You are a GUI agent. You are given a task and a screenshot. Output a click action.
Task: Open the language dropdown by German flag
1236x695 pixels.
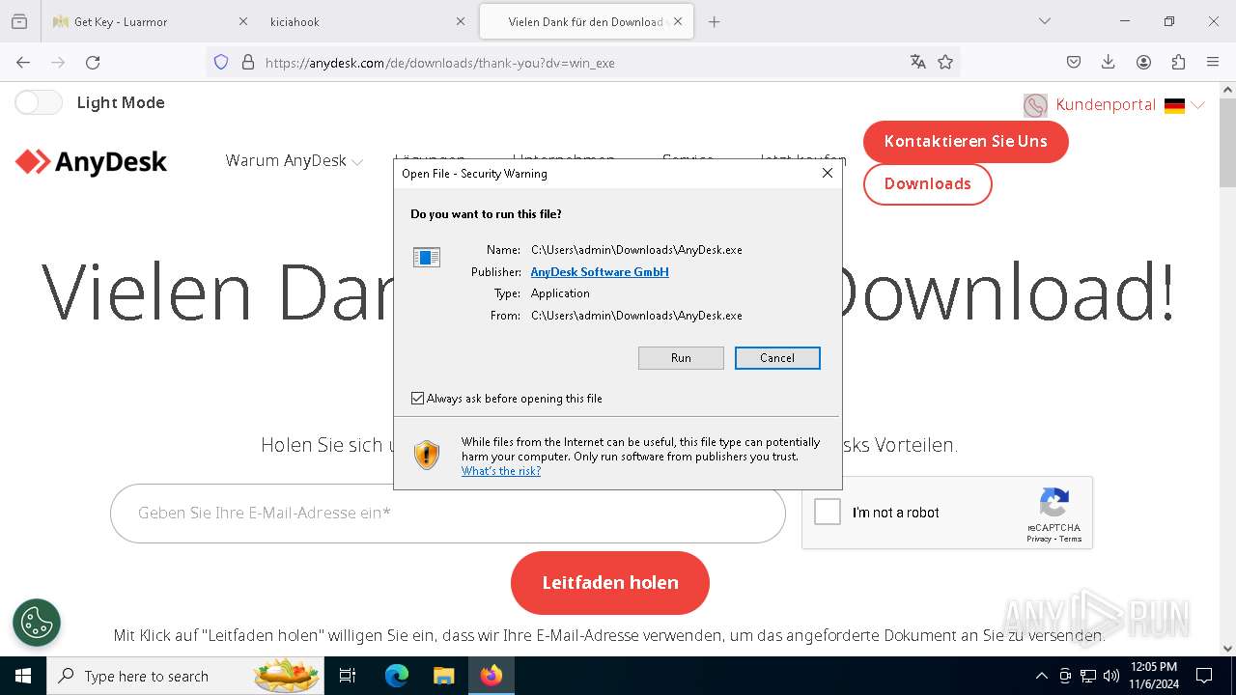[x=1185, y=105]
